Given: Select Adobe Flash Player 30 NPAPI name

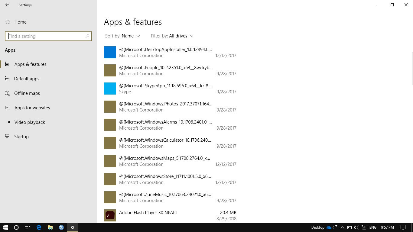Looking at the screenshot, I should [148, 213].
